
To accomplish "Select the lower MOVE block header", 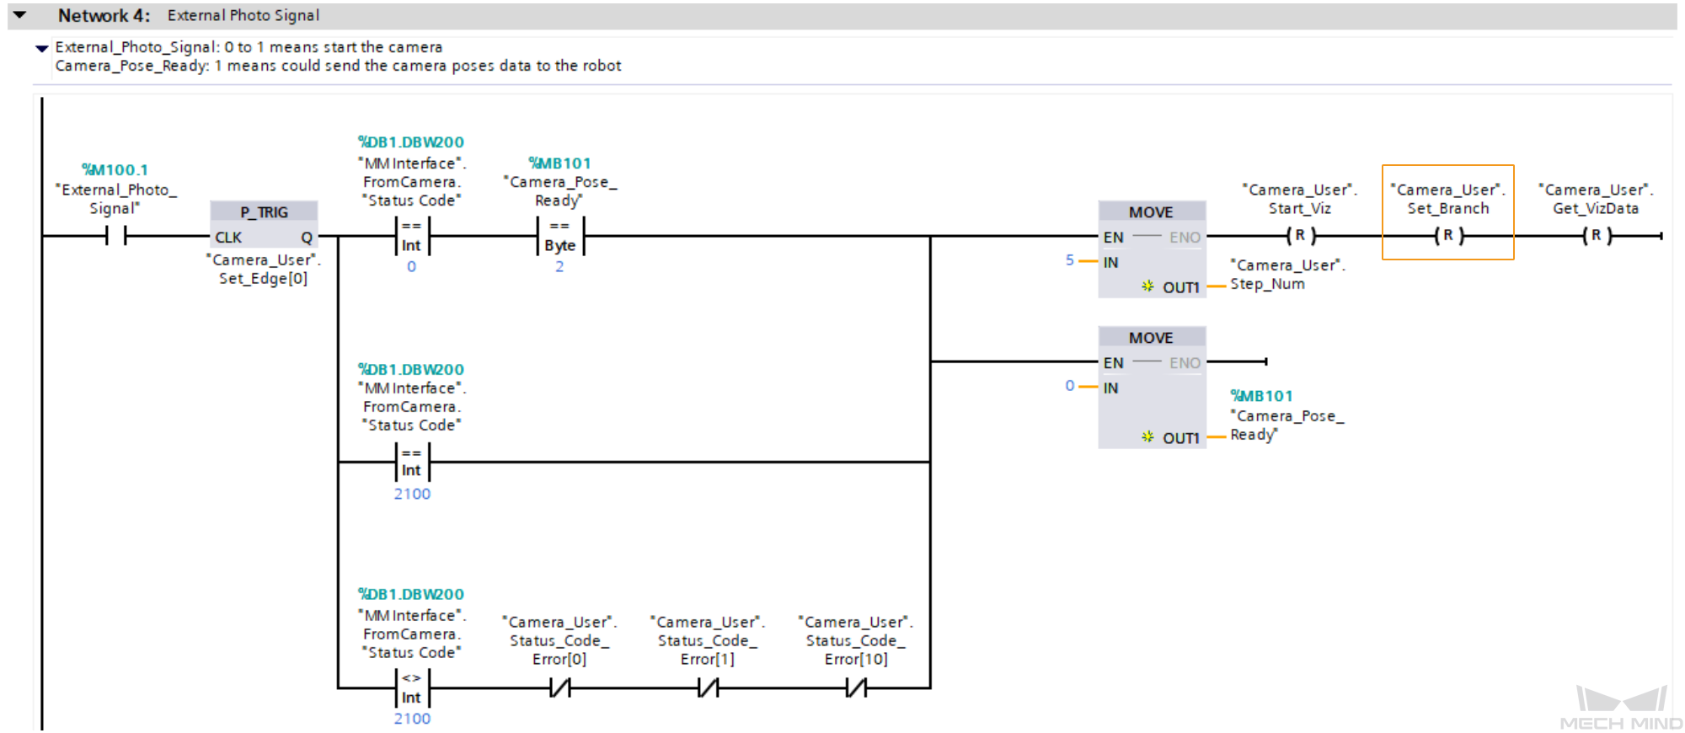I will [x=1152, y=338].
